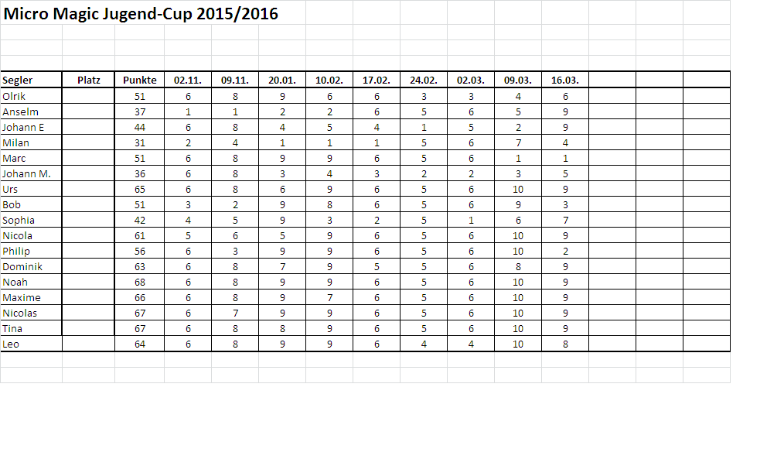Click the 09.03. header cell
Image resolution: width=784 pixels, height=466 pixels.
(x=518, y=80)
